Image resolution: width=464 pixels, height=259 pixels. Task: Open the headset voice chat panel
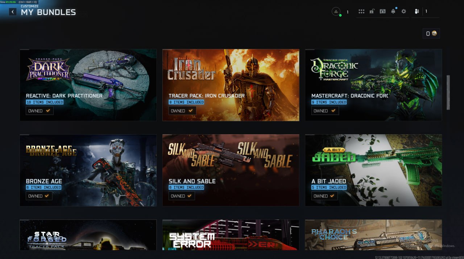tap(382, 12)
